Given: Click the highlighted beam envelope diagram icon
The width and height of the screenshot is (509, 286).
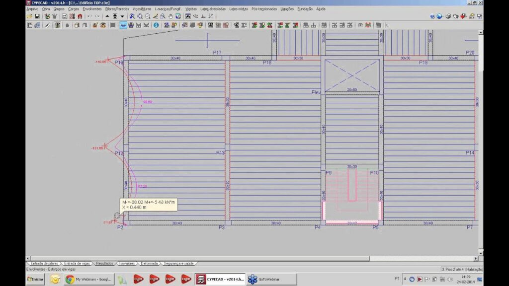Looking at the screenshot, I should [123, 25].
